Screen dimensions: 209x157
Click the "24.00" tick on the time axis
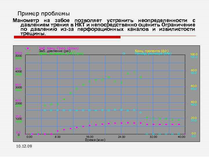click(122, 137)
